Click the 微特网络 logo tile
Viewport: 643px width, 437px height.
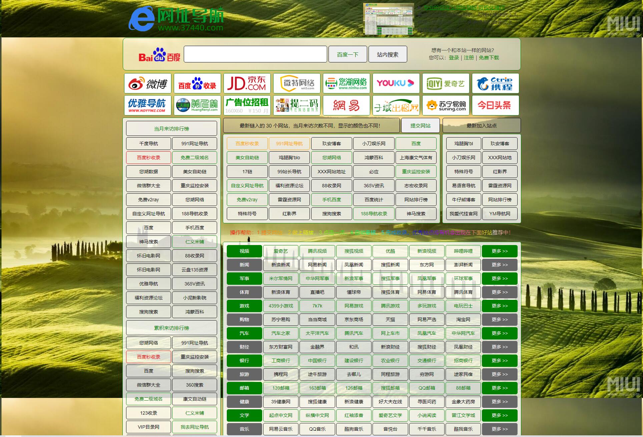(297, 83)
